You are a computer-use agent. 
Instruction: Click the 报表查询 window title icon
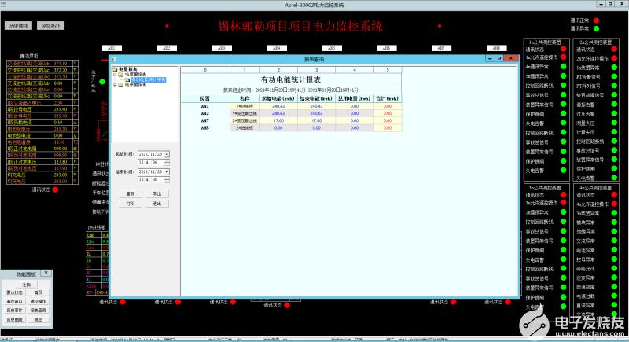[114, 59]
